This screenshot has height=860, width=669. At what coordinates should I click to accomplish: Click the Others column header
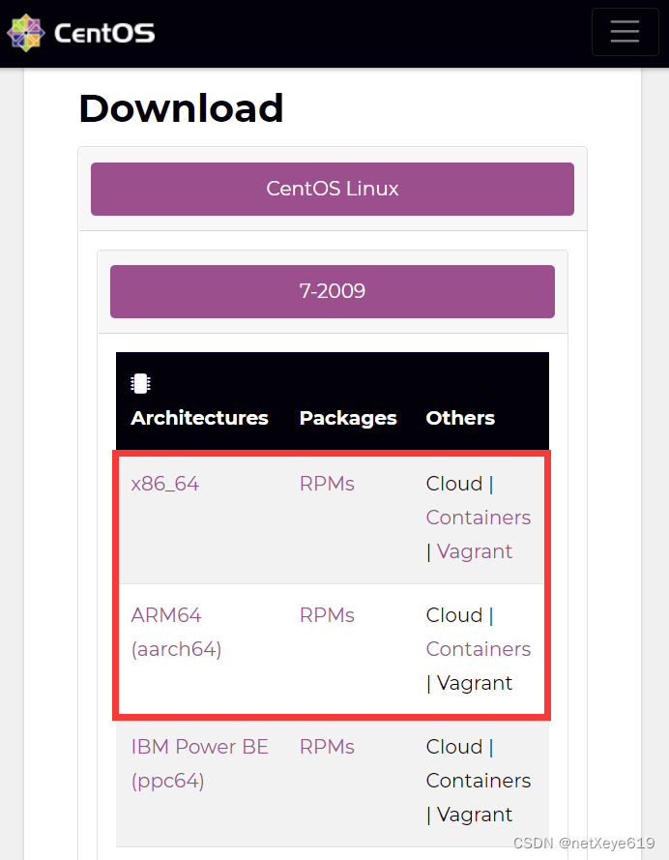tap(460, 418)
